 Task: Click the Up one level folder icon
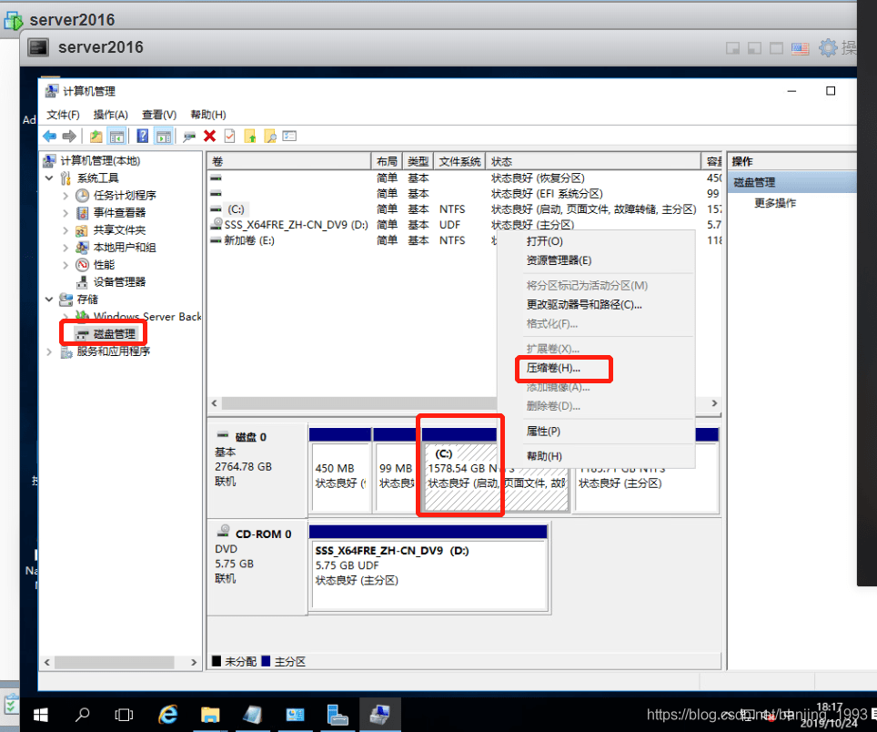coord(96,137)
